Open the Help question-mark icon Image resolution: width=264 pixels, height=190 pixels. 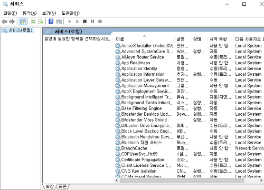click(51, 22)
